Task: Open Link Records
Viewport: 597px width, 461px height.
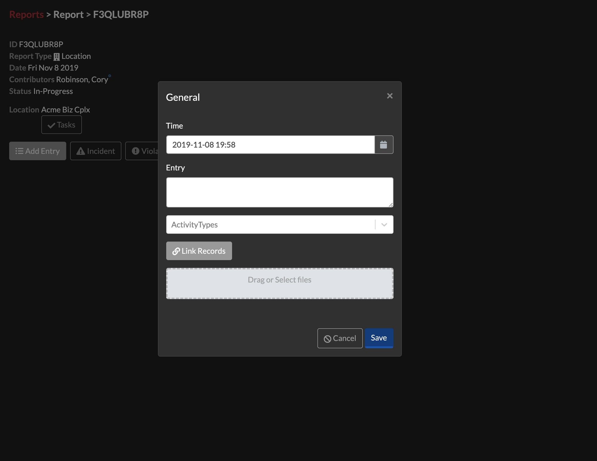Action: click(199, 251)
